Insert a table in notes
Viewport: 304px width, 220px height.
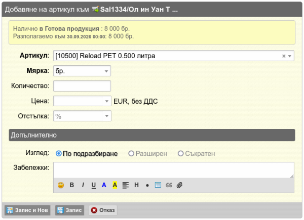coord(158,185)
